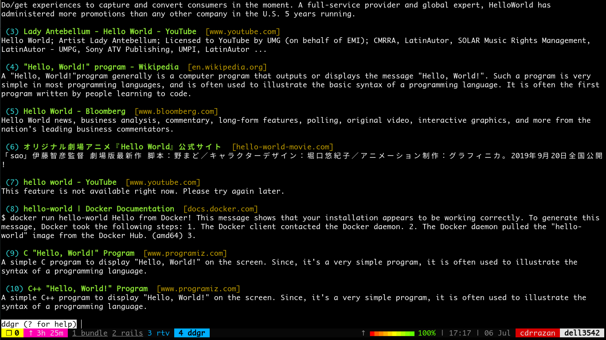Click the dell3542 hostname segment

(x=582, y=333)
